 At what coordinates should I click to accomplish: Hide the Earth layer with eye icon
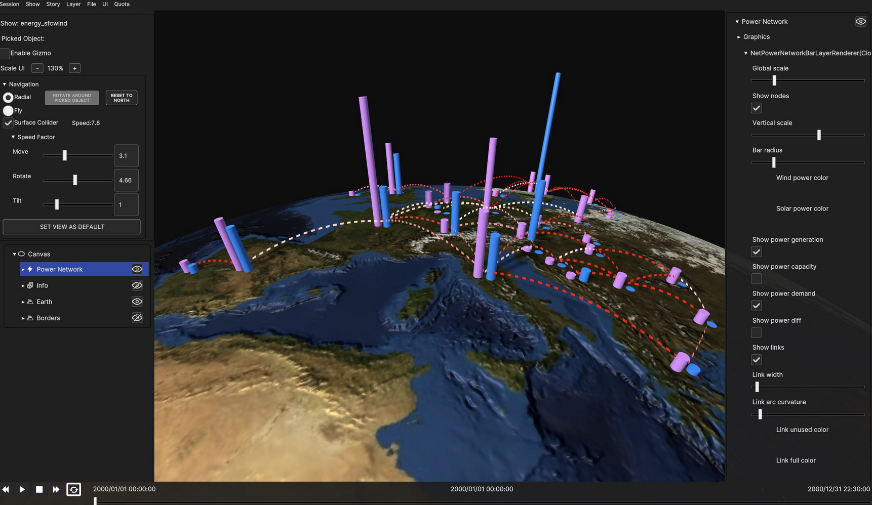click(137, 302)
